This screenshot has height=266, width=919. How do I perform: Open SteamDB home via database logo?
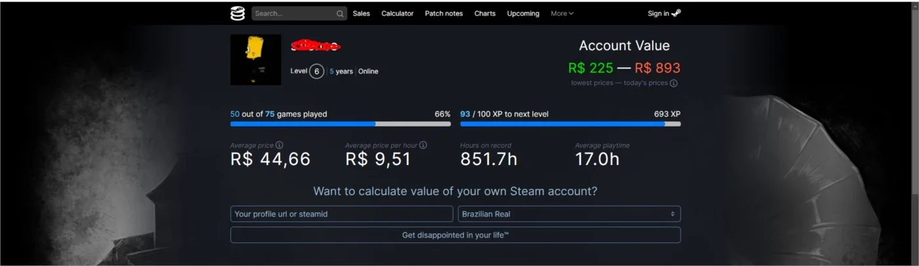(237, 13)
